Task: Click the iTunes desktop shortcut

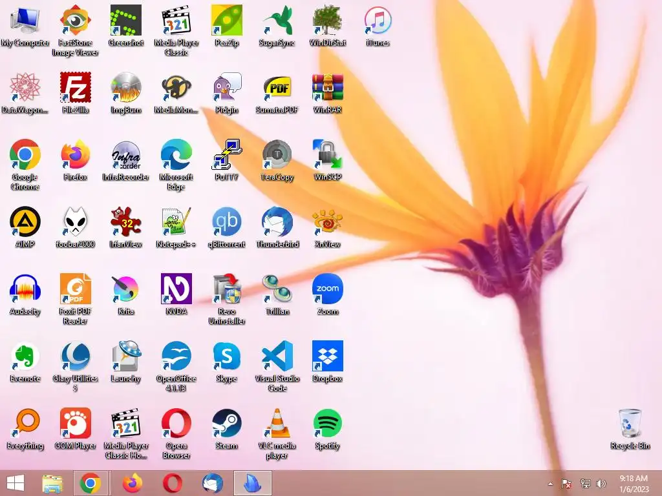Action: (x=378, y=20)
